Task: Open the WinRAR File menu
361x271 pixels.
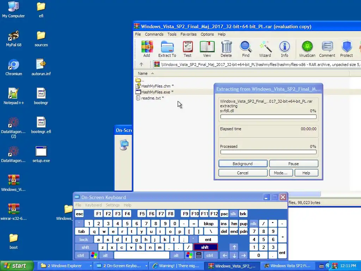Action: click(x=138, y=34)
